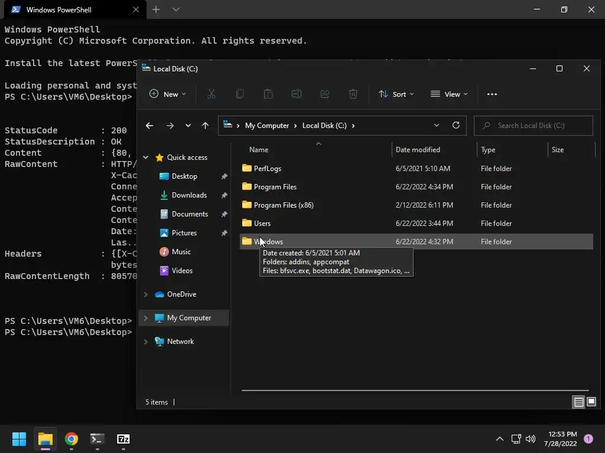Go up one folder level arrow
Viewport: 605px width, 453px height.
click(205, 126)
